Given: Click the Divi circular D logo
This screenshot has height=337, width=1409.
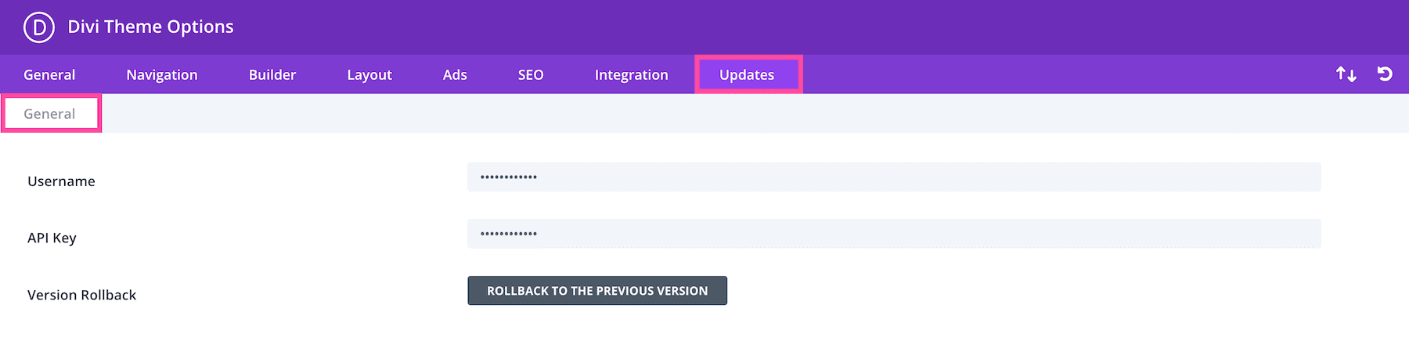Looking at the screenshot, I should 38,27.
